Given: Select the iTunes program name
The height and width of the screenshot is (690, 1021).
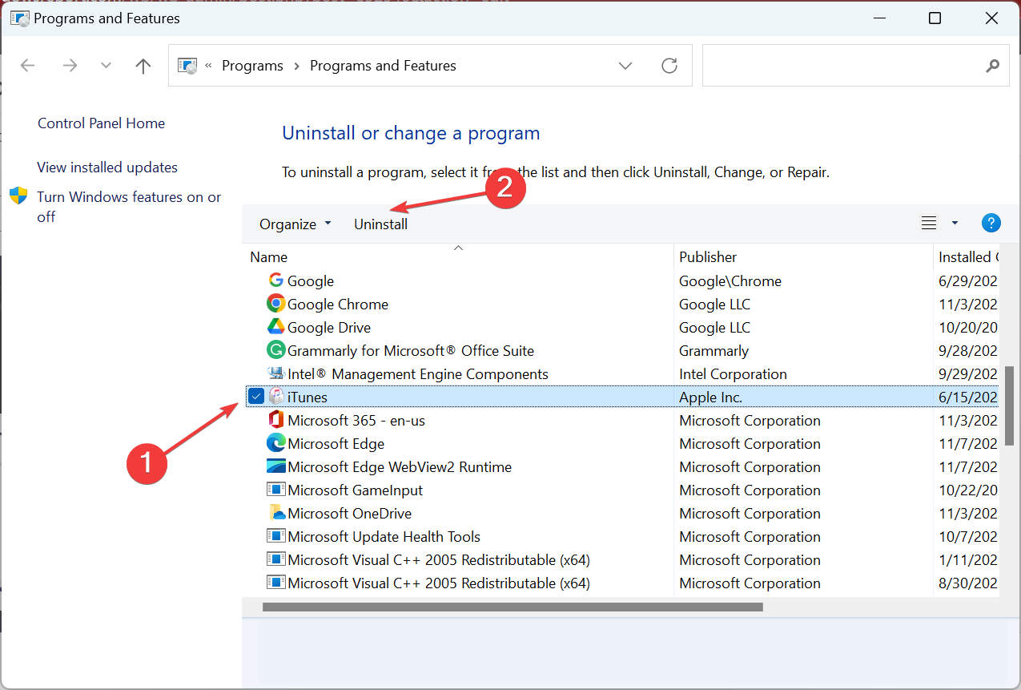Looking at the screenshot, I should pos(308,397).
